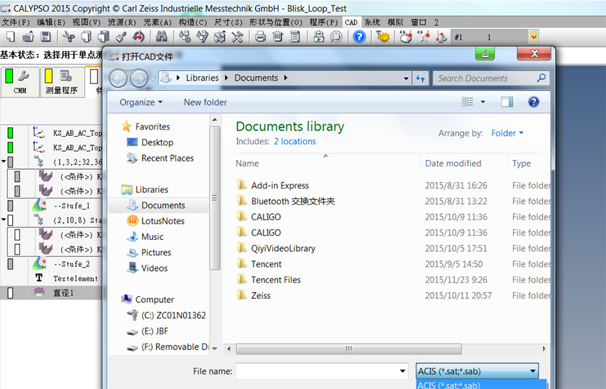Sort by the Name column header
The image size is (606, 389).
pos(247,164)
